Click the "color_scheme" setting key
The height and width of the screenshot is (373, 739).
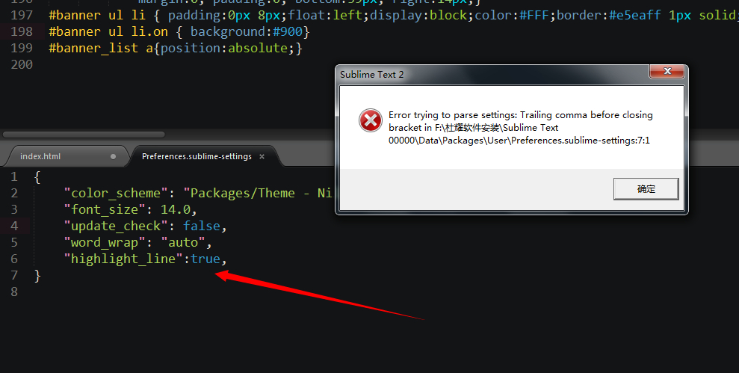[x=116, y=193]
